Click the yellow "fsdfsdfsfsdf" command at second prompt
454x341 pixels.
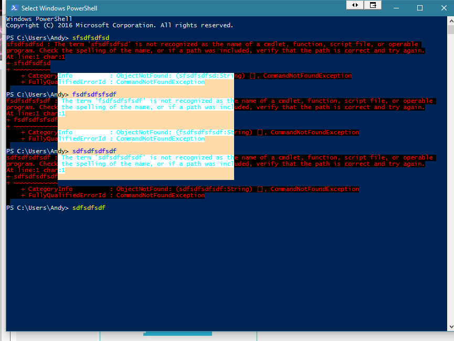(x=94, y=94)
